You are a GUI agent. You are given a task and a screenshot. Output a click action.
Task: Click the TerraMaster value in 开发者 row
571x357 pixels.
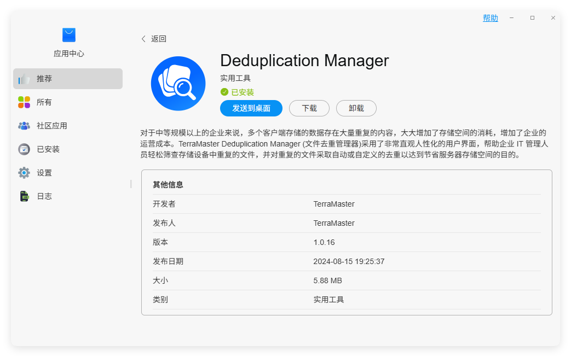(334, 204)
